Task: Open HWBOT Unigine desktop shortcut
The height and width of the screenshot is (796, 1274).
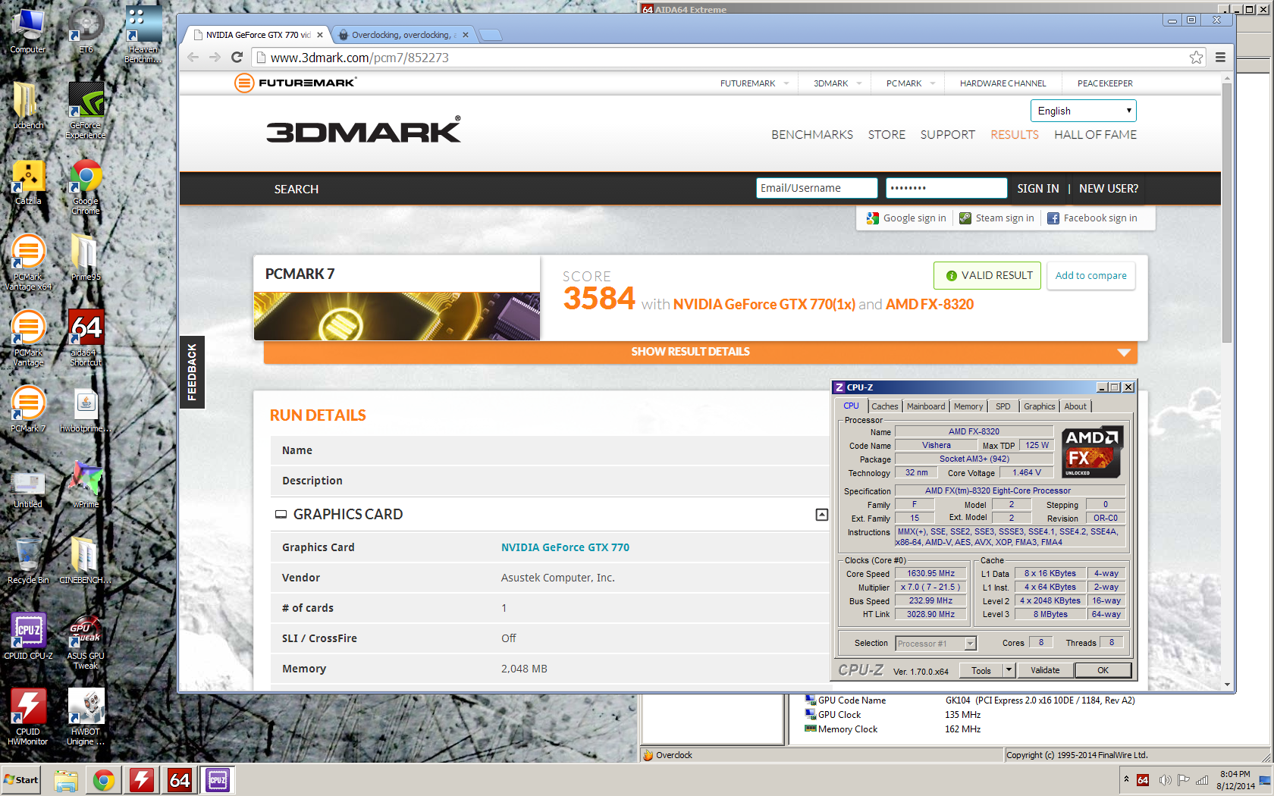Action: [86, 716]
